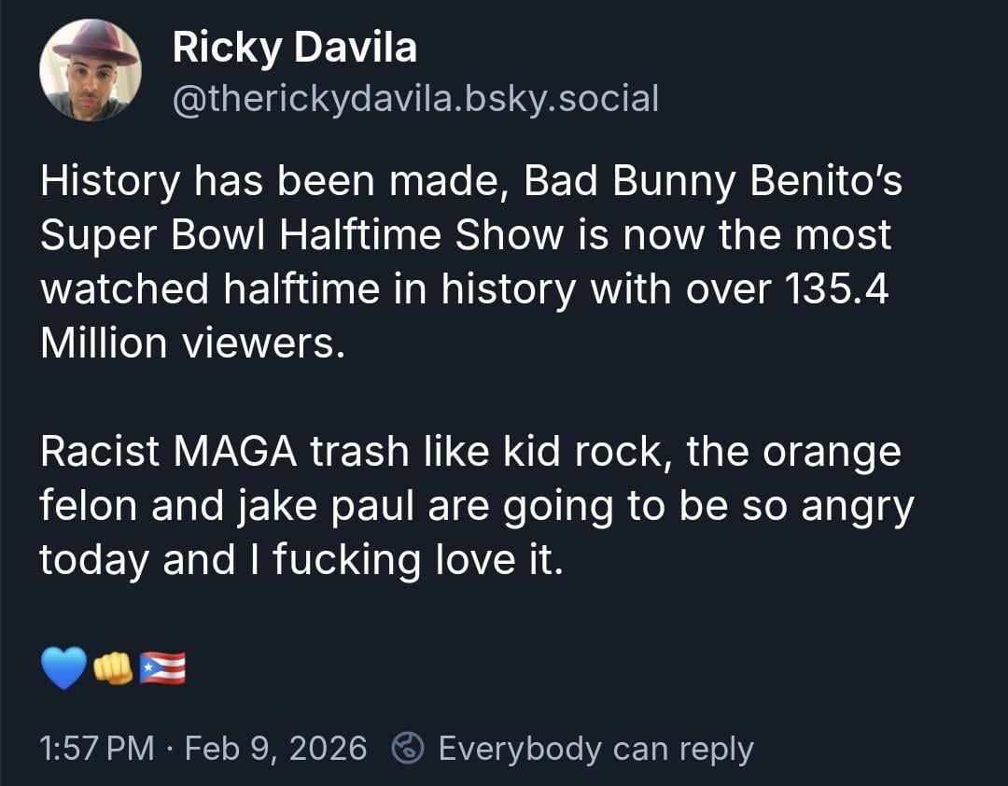Viewport: 1008px width, 786px height.
Task: Click the word "MAGA" in post
Action: click(235, 452)
